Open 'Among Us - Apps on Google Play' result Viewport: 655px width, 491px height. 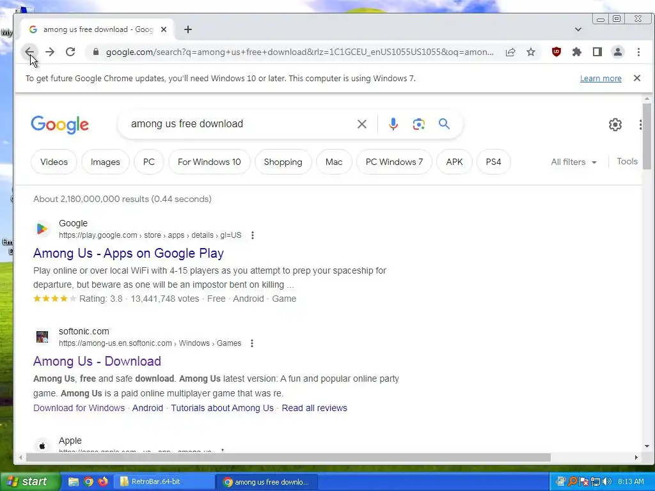[x=128, y=253]
